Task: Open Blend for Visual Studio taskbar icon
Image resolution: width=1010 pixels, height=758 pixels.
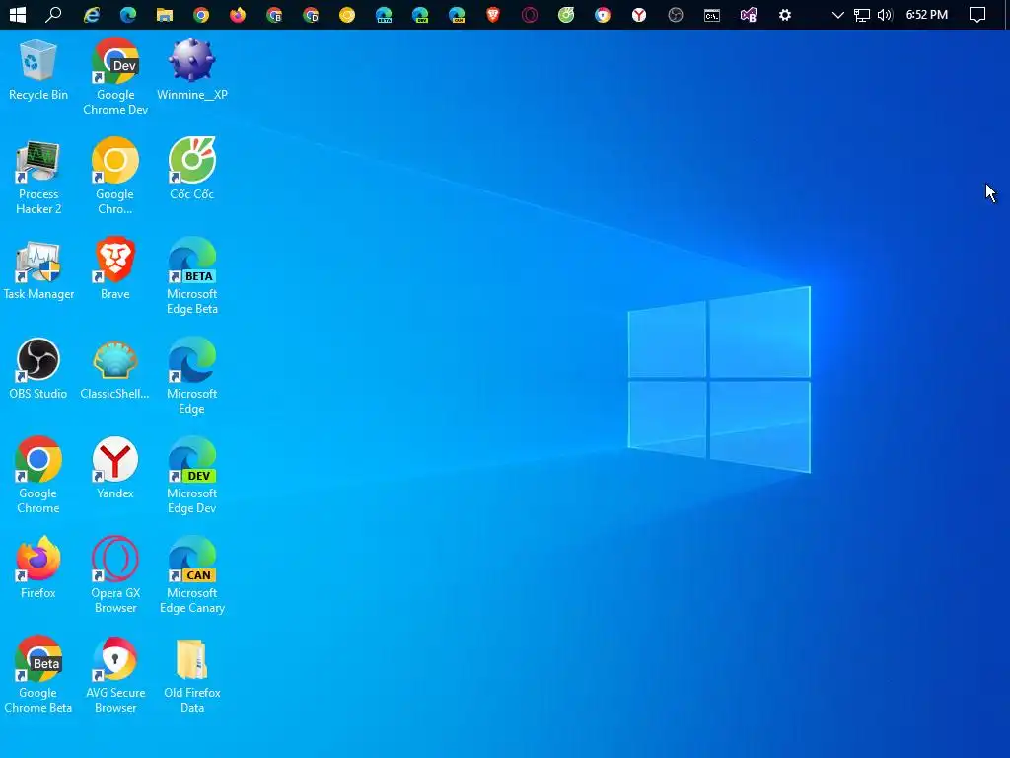Action: click(749, 14)
